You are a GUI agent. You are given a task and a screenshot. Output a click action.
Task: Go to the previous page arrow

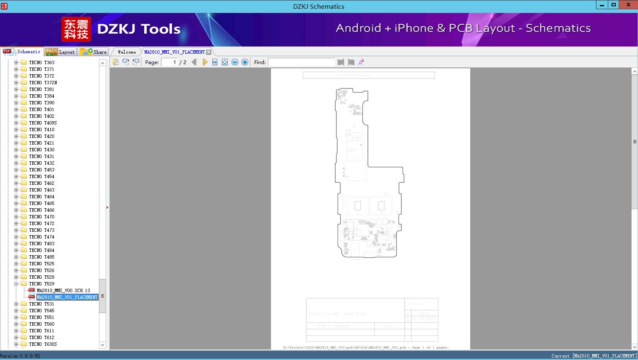tap(194, 62)
